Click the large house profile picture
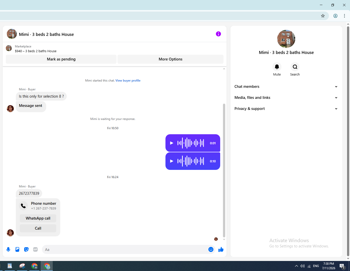Screen dimensions: 350x271 point(286,39)
